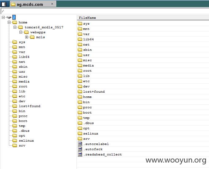Select var folder icon in tree
Image resolution: width=209 pixels, height=169 pixels.
[x=15, y=52]
